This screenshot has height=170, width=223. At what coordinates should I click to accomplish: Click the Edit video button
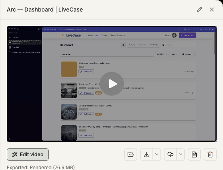tap(27, 155)
